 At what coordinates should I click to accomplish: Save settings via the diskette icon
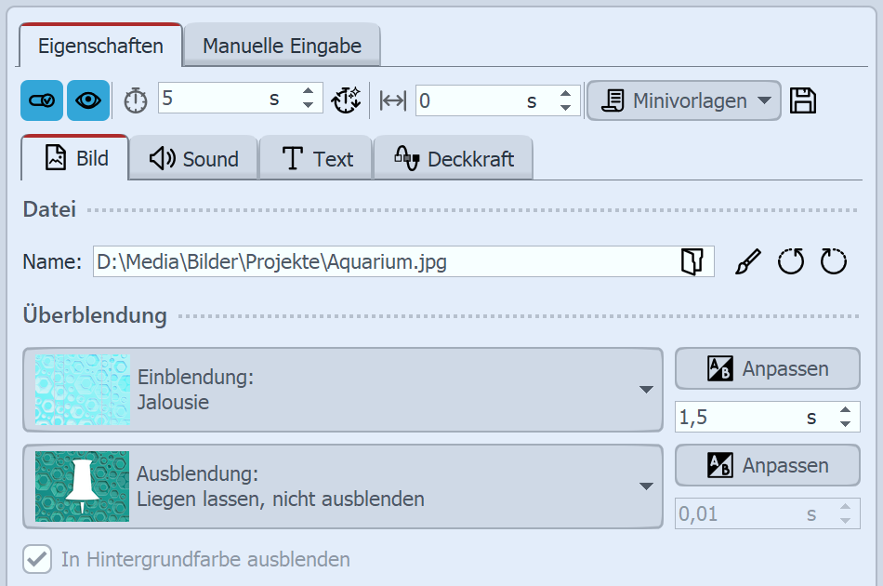803,100
